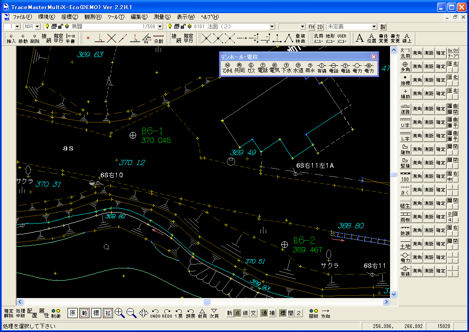Click the 処理中断 button
Screen dimensions: 469x332
[21, 313]
